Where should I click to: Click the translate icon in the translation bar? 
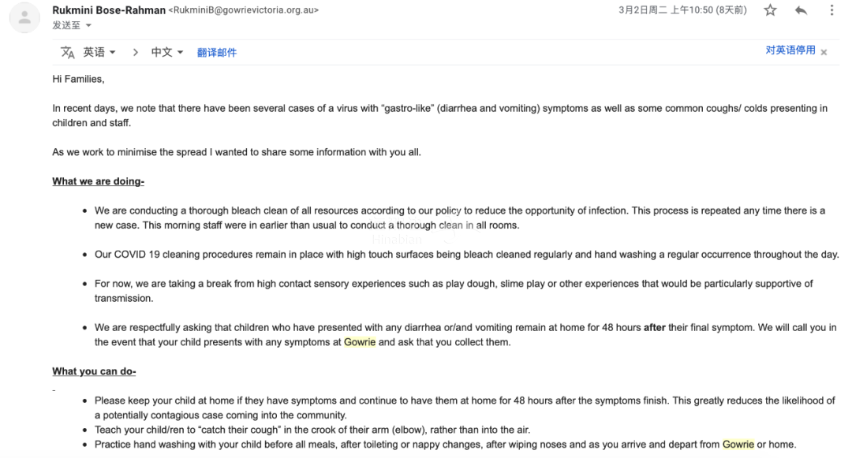click(68, 52)
